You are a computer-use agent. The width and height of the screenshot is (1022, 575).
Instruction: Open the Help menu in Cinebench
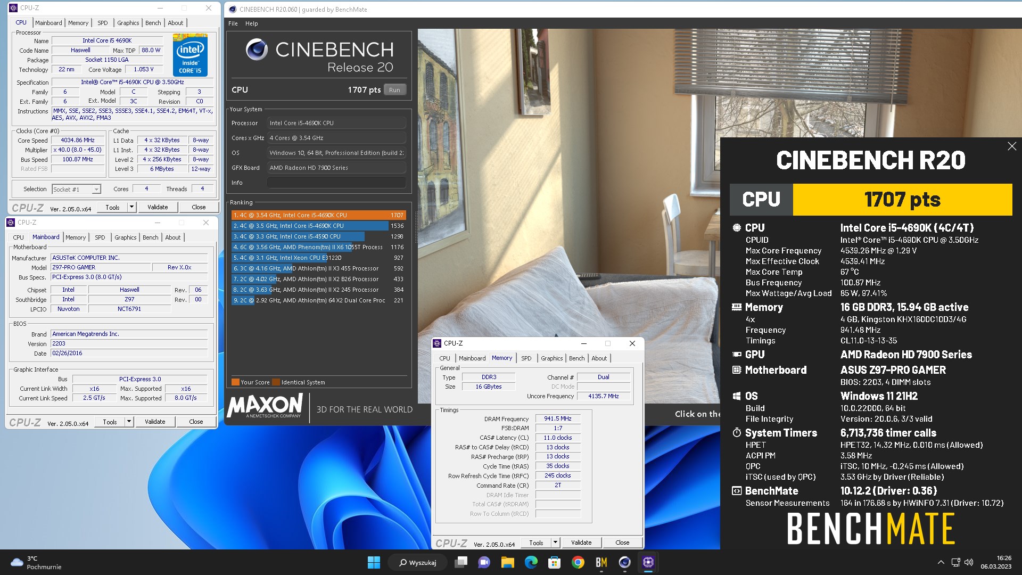tap(251, 23)
